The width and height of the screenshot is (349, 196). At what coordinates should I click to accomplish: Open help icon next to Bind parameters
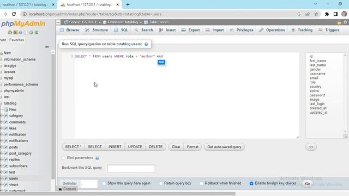point(97,158)
